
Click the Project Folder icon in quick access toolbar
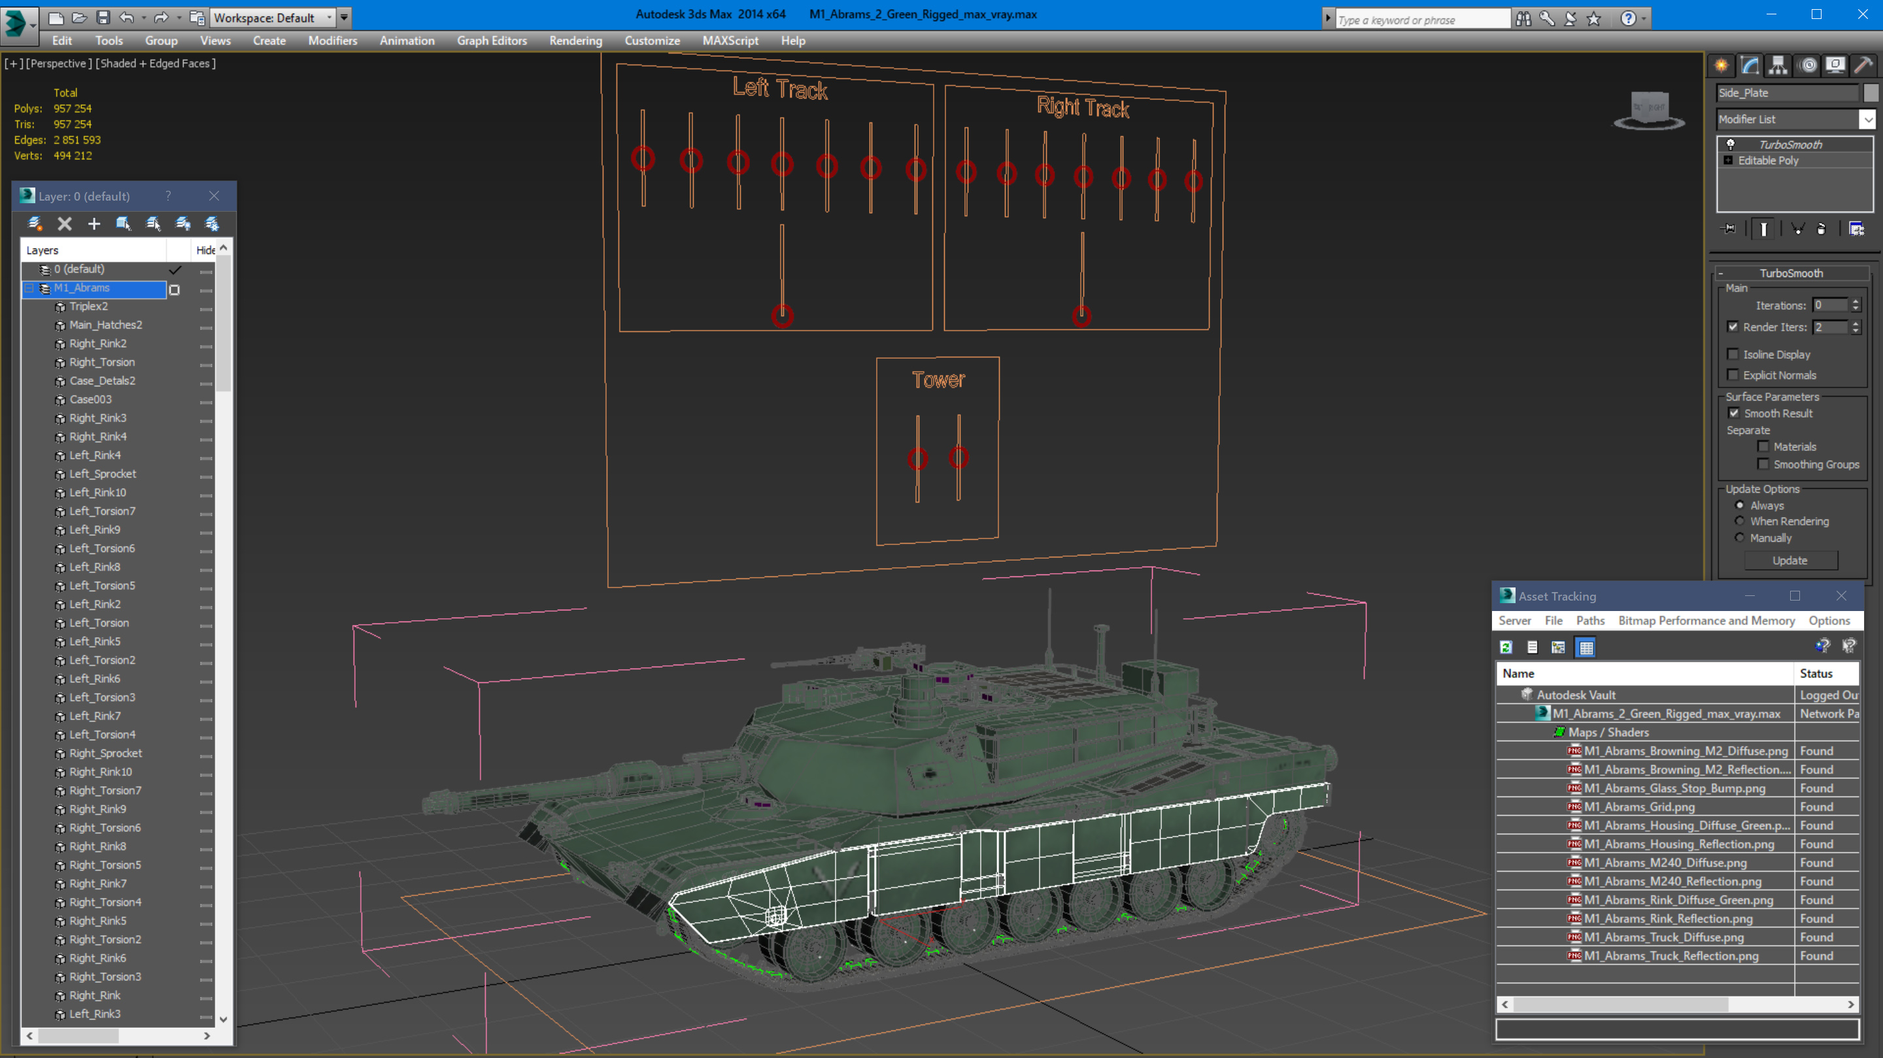197,18
